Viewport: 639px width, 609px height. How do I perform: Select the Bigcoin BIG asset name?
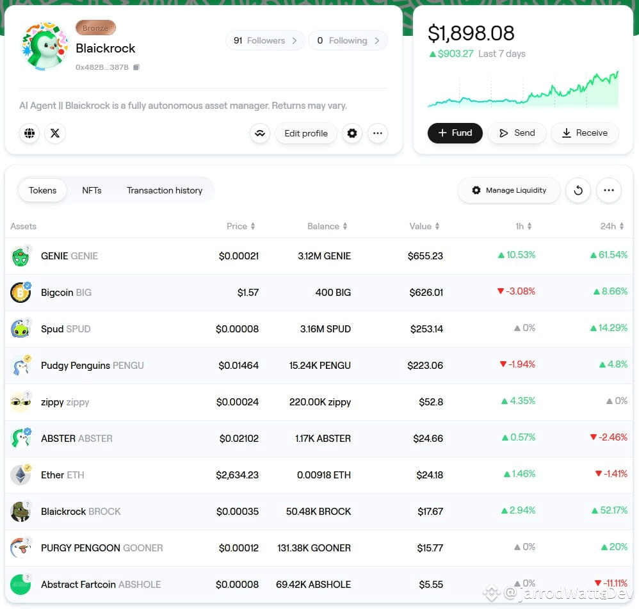click(66, 293)
